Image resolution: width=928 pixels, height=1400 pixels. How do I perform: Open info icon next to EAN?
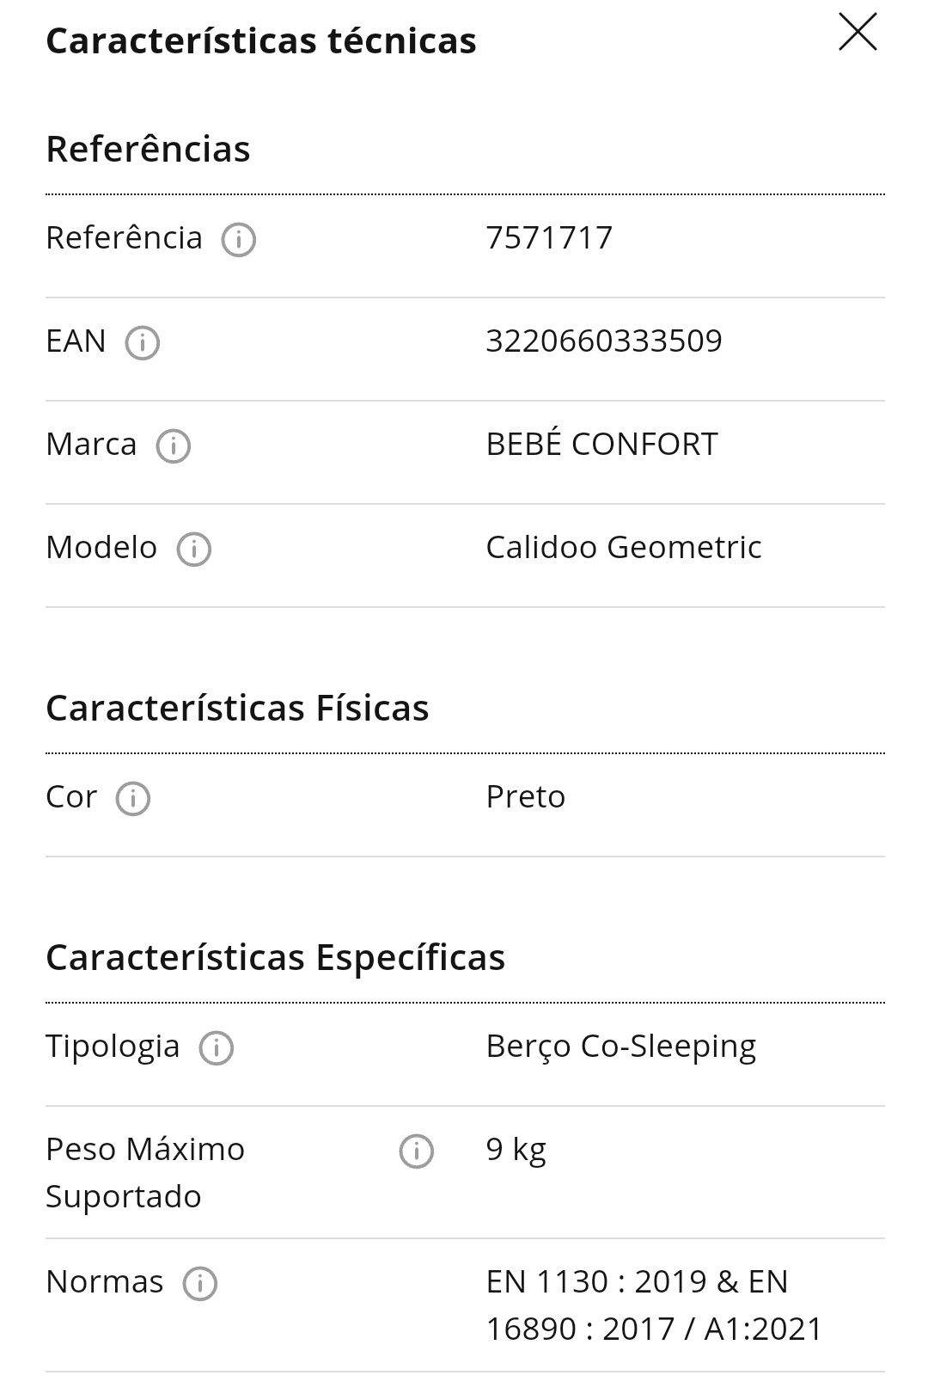143,343
